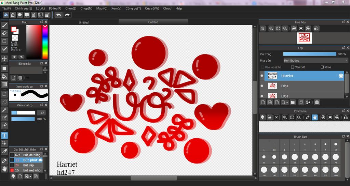Toggle the Bảo vệ alpha checkbox

click(x=262, y=67)
